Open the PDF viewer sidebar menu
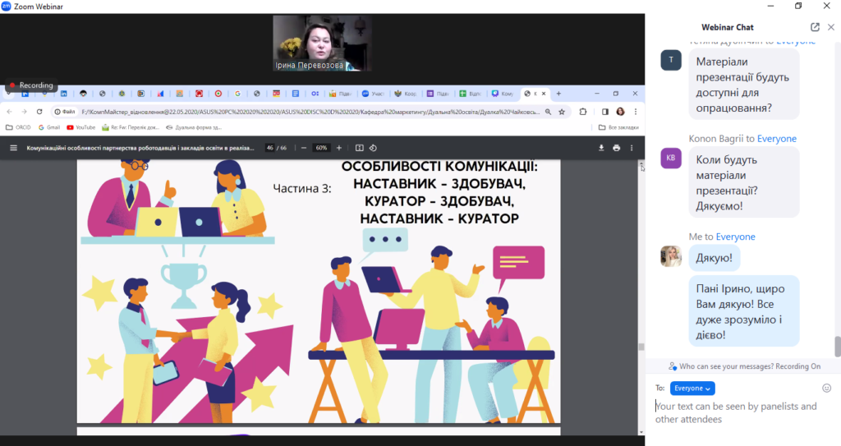Image resolution: width=841 pixels, height=446 pixels. click(x=13, y=148)
